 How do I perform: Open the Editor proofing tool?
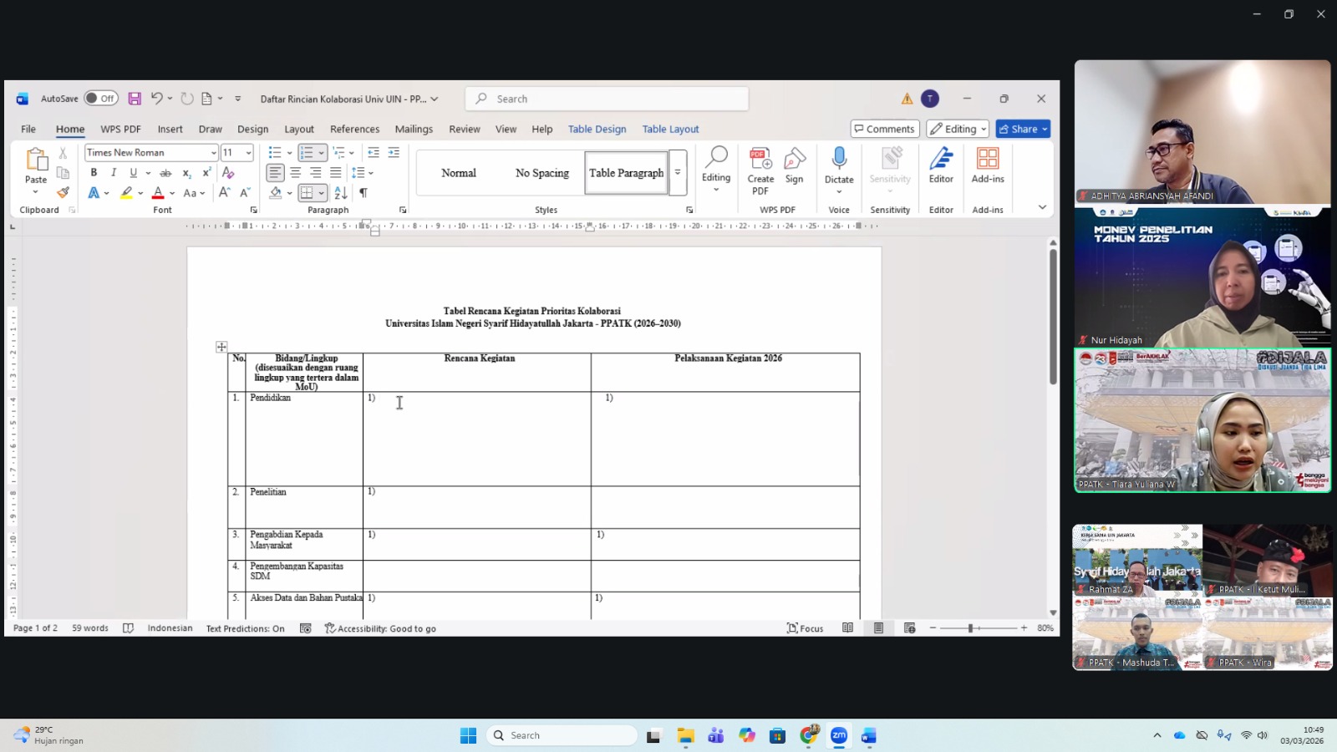click(x=941, y=165)
